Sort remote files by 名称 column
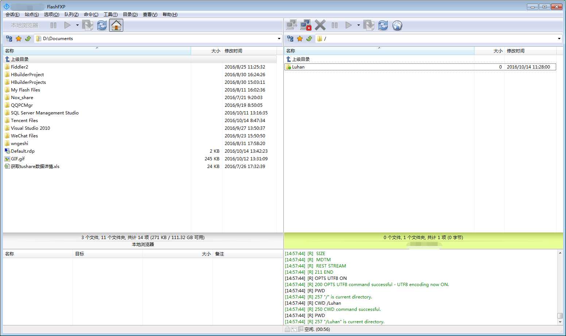This screenshot has height=336, width=566. tap(379, 51)
